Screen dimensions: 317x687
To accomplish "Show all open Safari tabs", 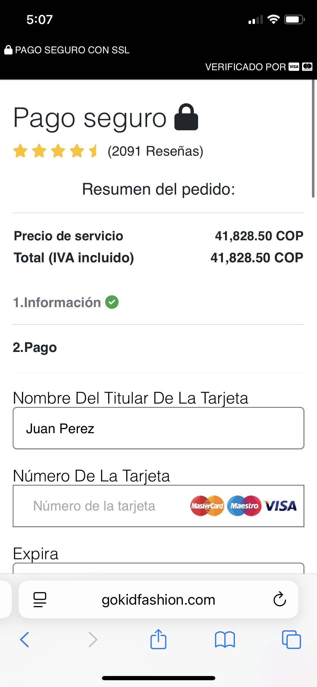I will (x=291, y=640).
